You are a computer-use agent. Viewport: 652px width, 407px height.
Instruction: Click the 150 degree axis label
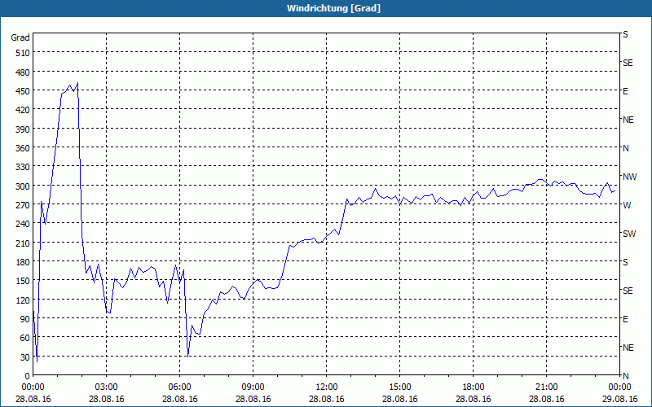coord(23,281)
